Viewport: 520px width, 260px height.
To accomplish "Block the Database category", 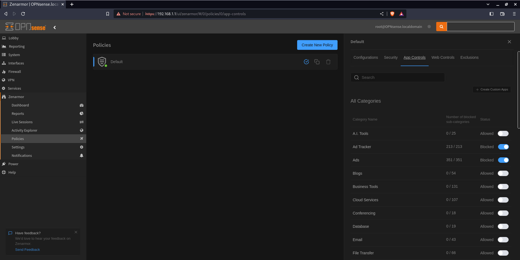I will pos(503,226).
